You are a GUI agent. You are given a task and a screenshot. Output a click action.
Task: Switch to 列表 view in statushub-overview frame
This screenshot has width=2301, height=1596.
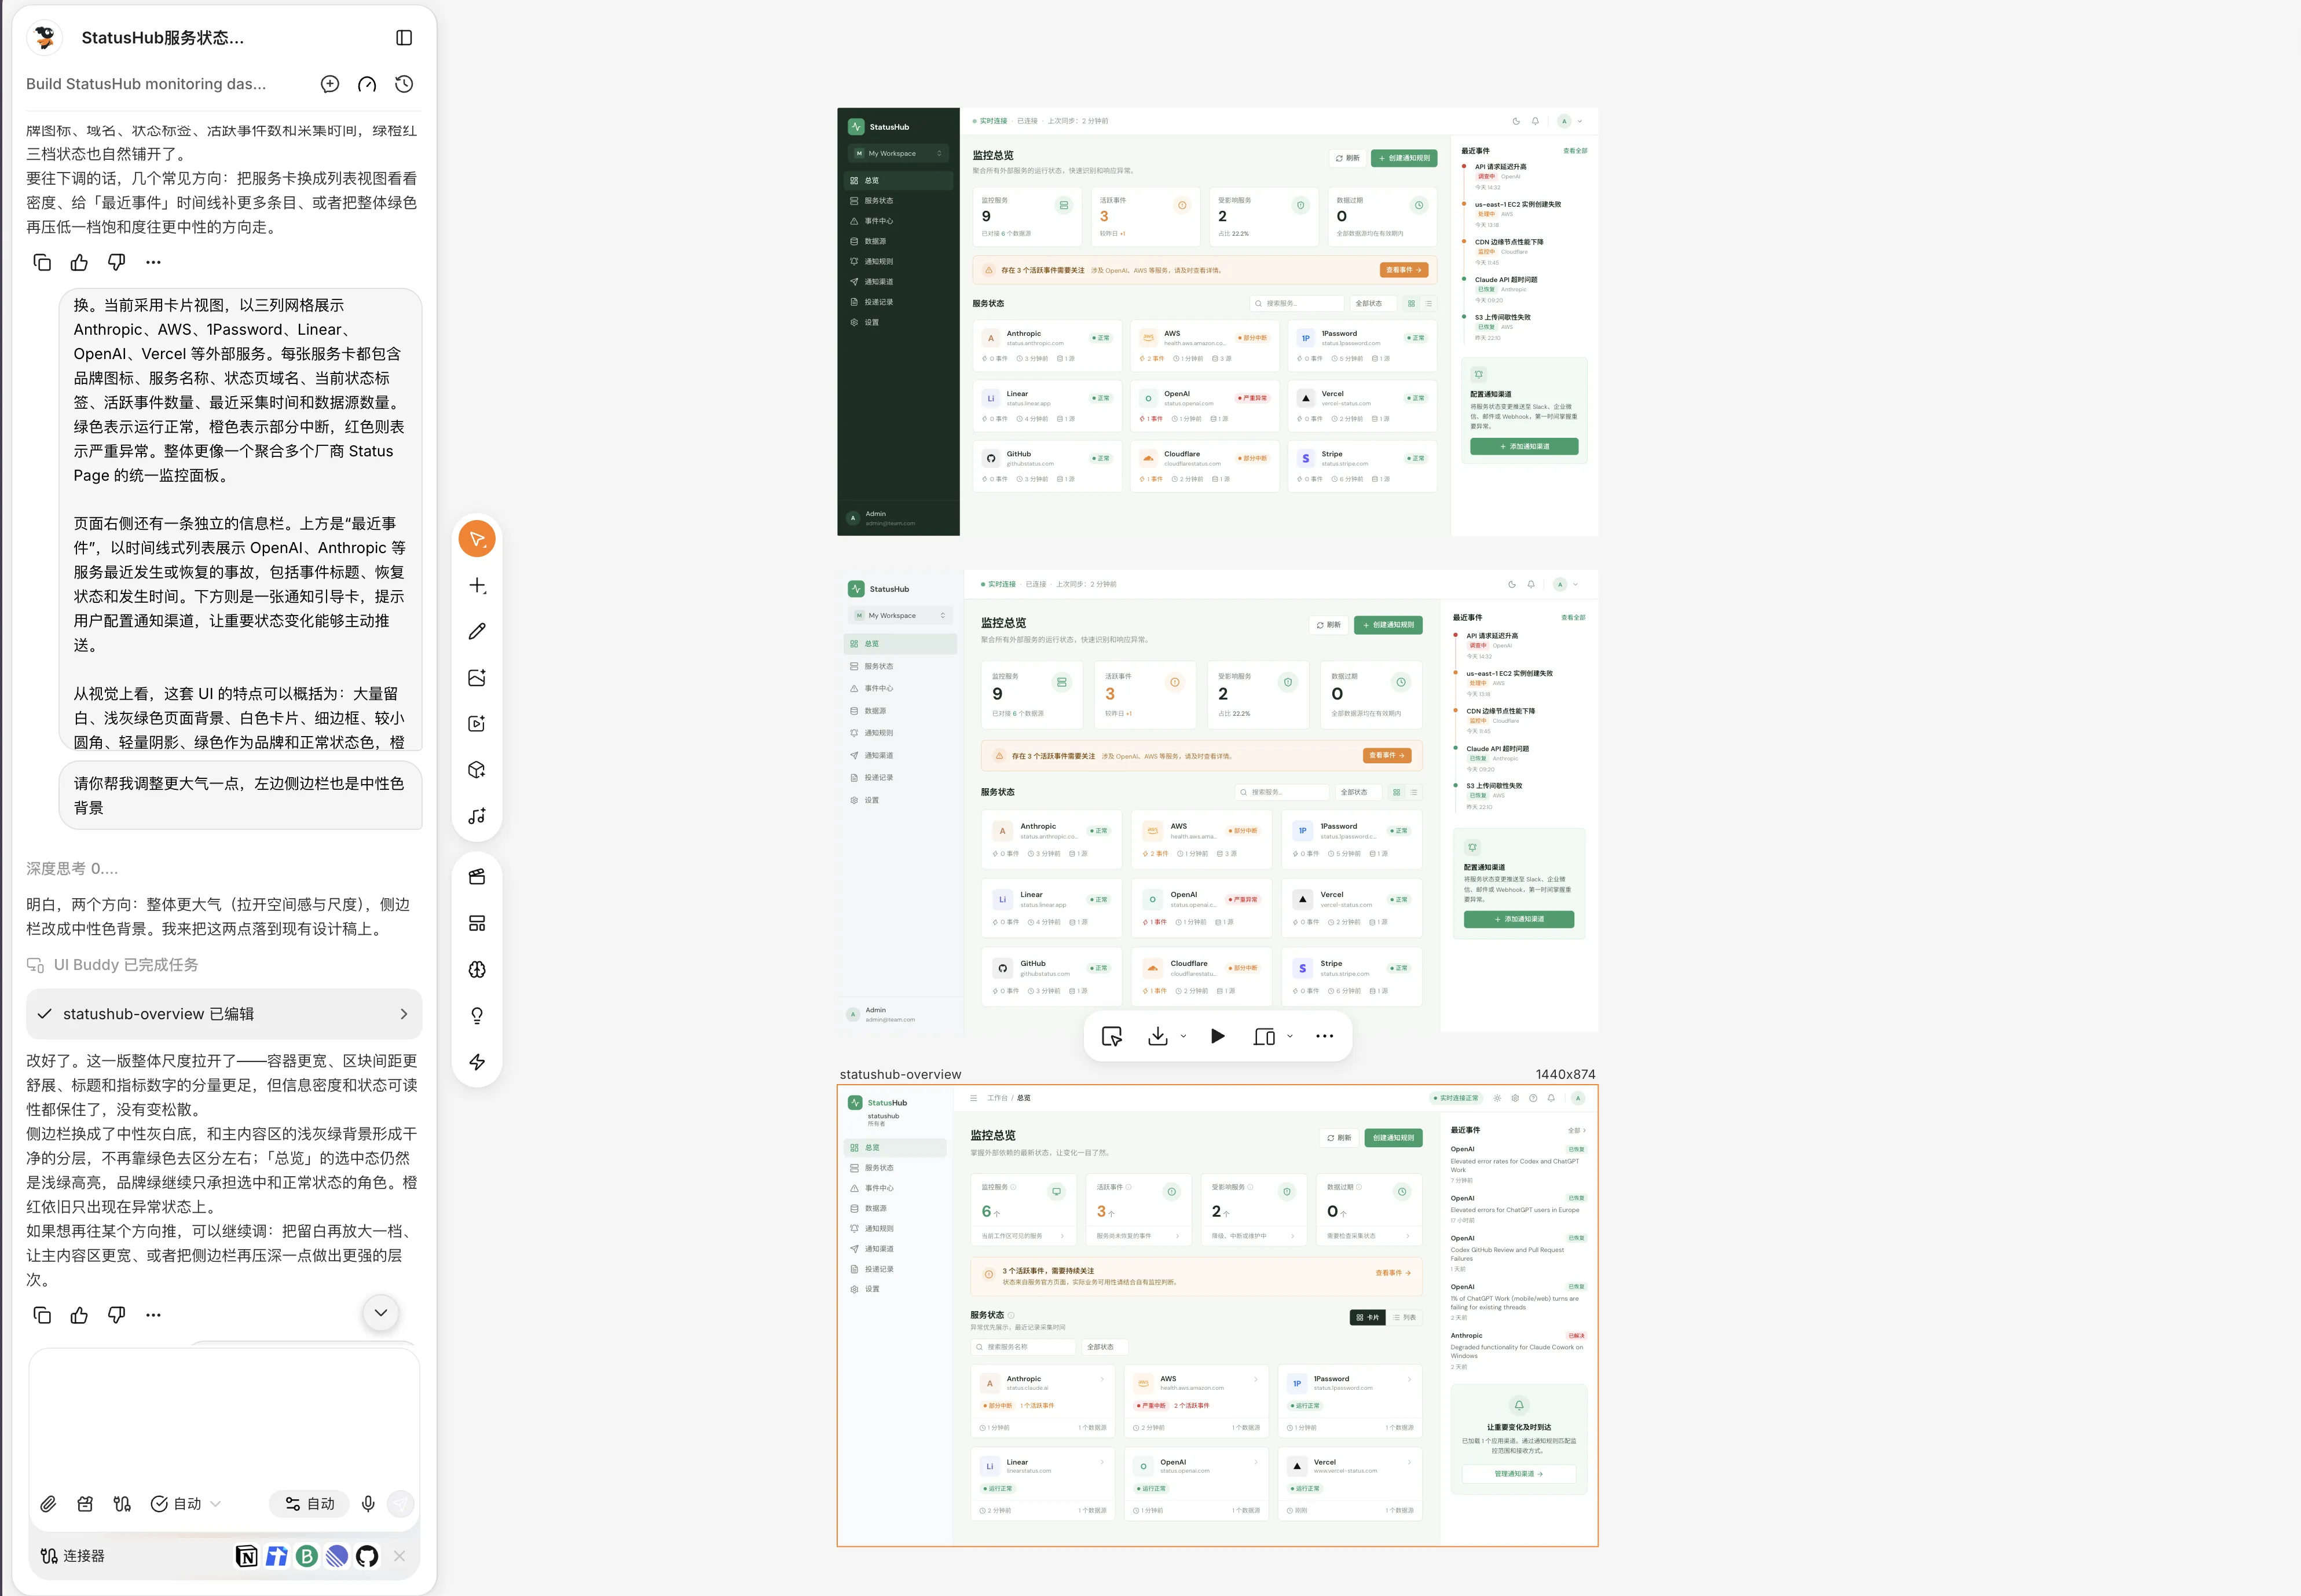click(1404, 1317)
